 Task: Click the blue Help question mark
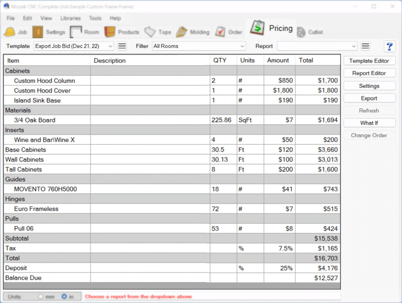390,46
